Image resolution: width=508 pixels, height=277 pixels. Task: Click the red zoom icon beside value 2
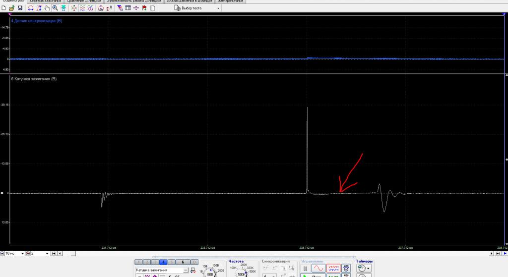28,253
